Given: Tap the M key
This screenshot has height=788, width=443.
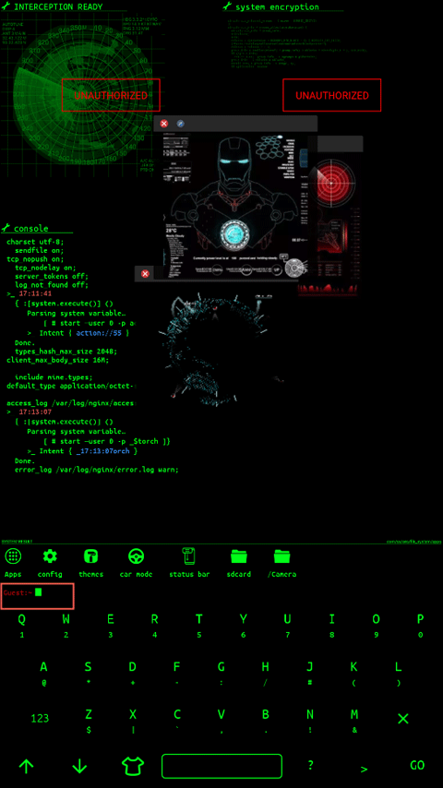Looking at the screenshot, I should coord(354,714).
